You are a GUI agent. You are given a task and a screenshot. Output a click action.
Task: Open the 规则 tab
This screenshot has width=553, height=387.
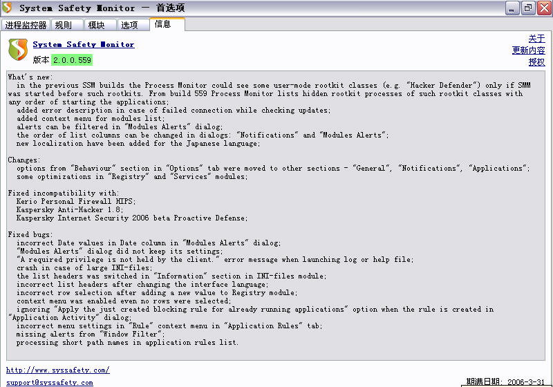(x=67, y=25)
